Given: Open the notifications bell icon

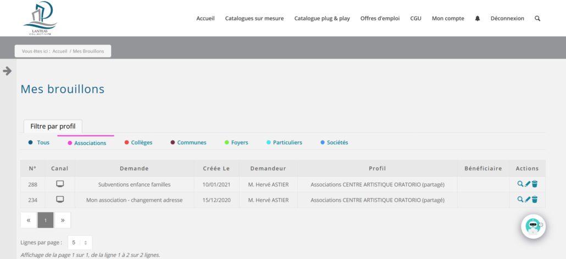Looking at the screenshot, I should (478, 18).
